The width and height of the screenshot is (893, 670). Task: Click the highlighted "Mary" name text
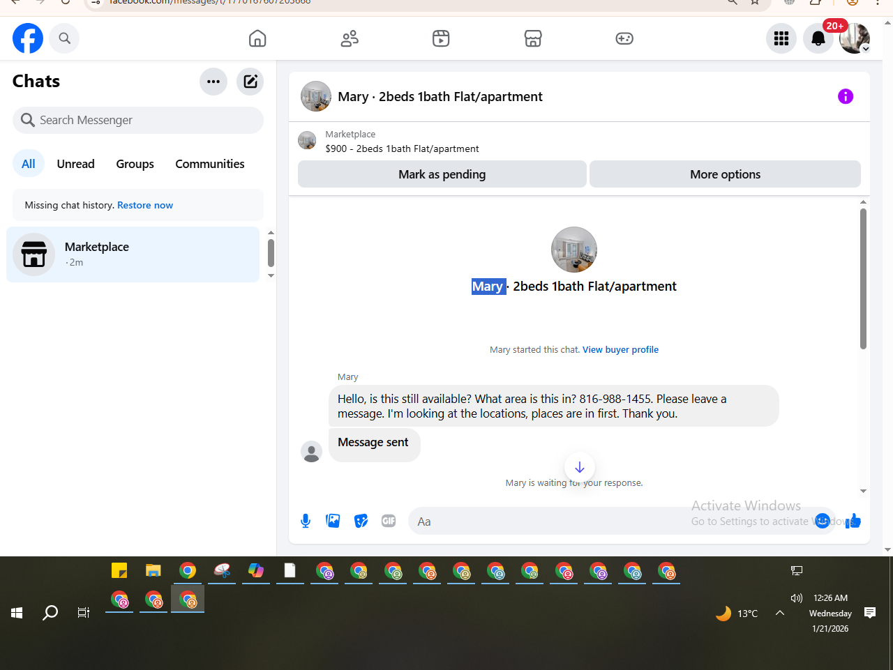pyautogui.click(x=488, y=287)
